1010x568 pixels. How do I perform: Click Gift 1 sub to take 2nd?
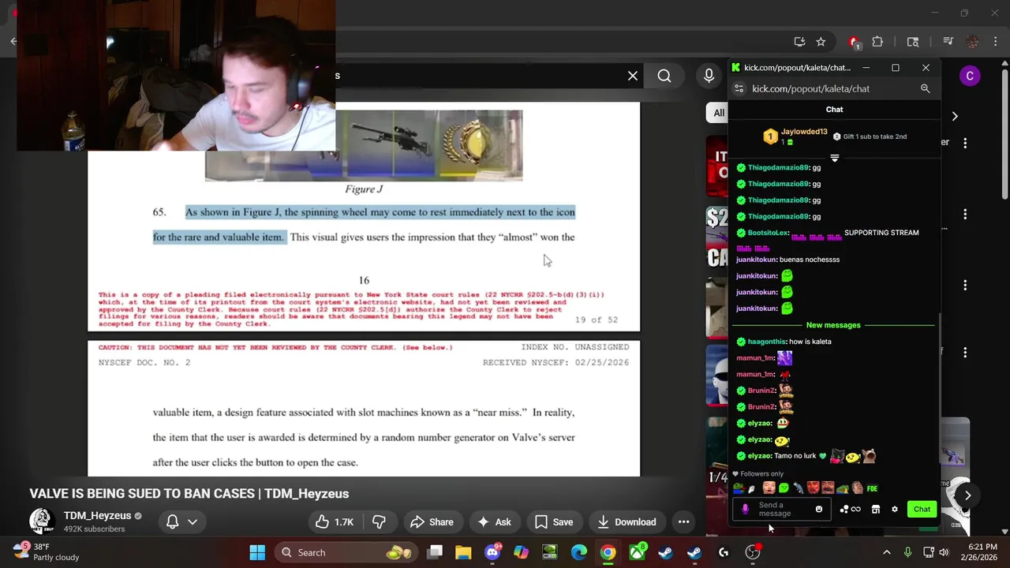(870, 136)
